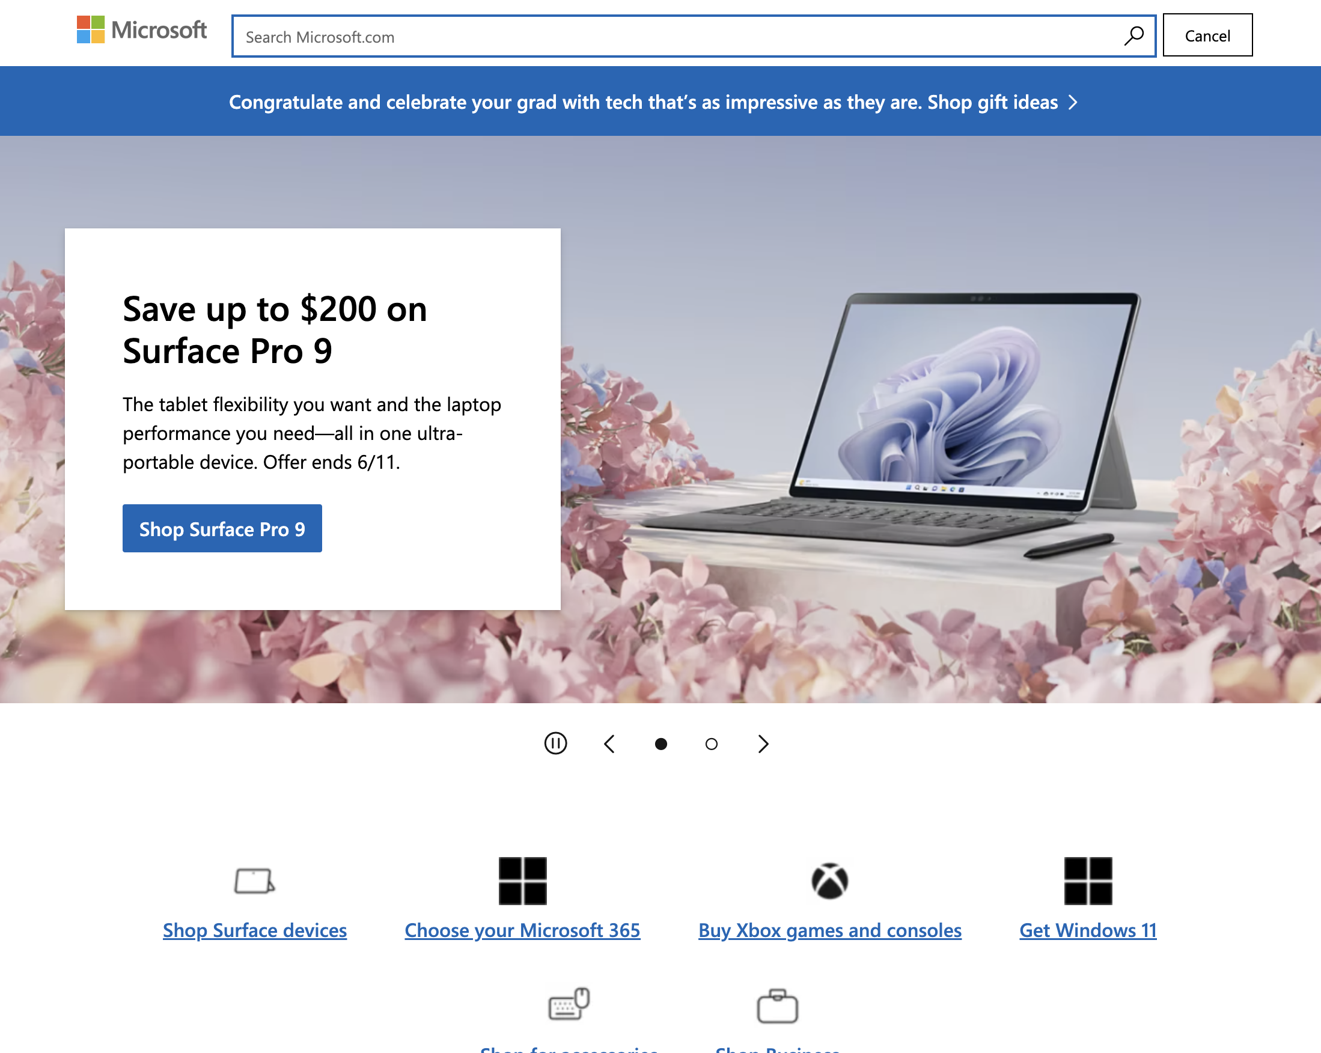The width and height of the screenshot is (1321, 1053).
Task: Click the Microsoft 365 four-square icon
Action: (x=522, y=881)
